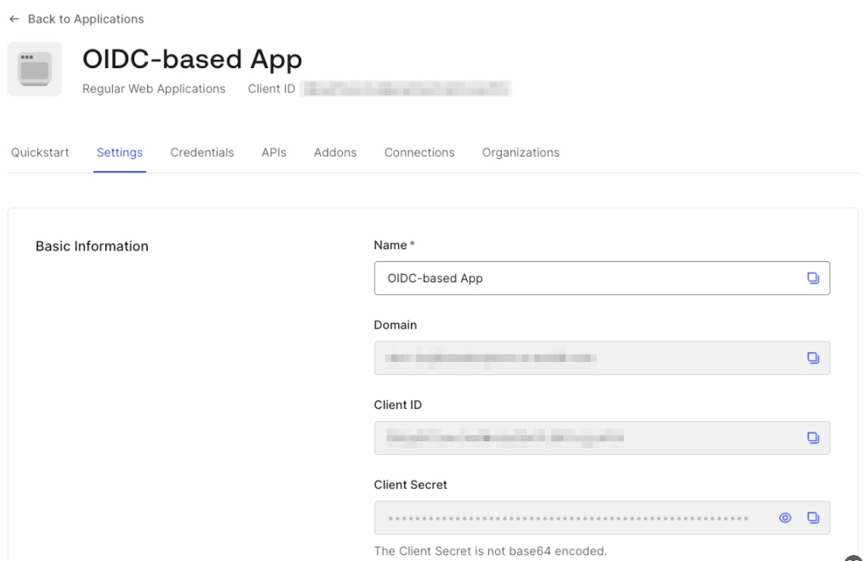Viewport: 865px width, 561px height.
Task: Click the OIDC-based App application icon
Action: (35, 69)
